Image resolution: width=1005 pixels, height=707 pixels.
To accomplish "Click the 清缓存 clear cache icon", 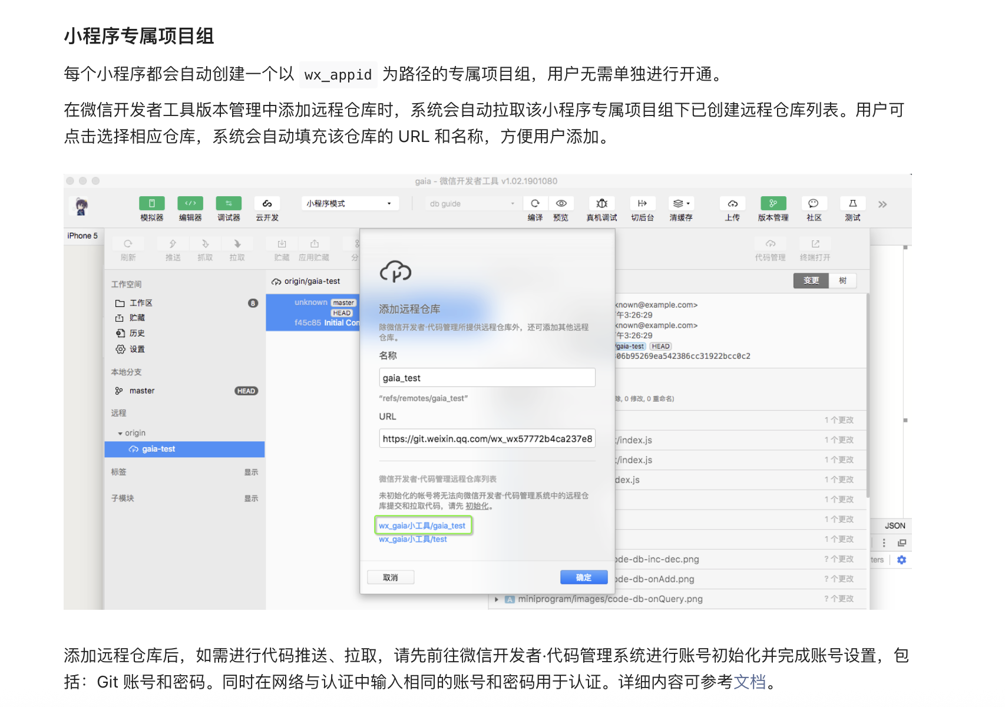I will point(681,203).
